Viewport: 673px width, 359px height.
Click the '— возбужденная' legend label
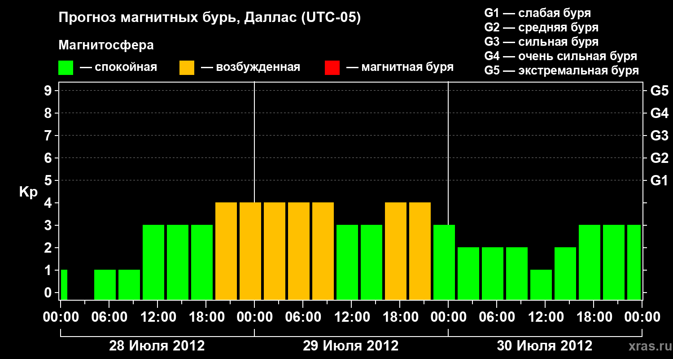(x=250, y=68)
